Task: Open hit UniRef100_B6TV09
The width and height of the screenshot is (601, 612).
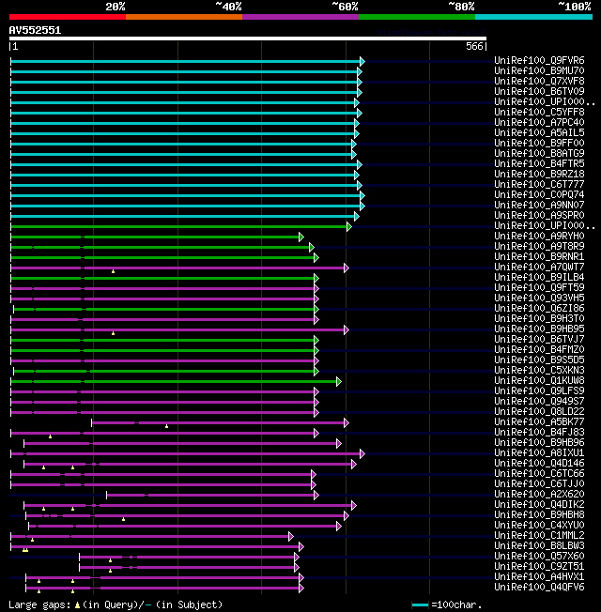Action: pos(539,91)
